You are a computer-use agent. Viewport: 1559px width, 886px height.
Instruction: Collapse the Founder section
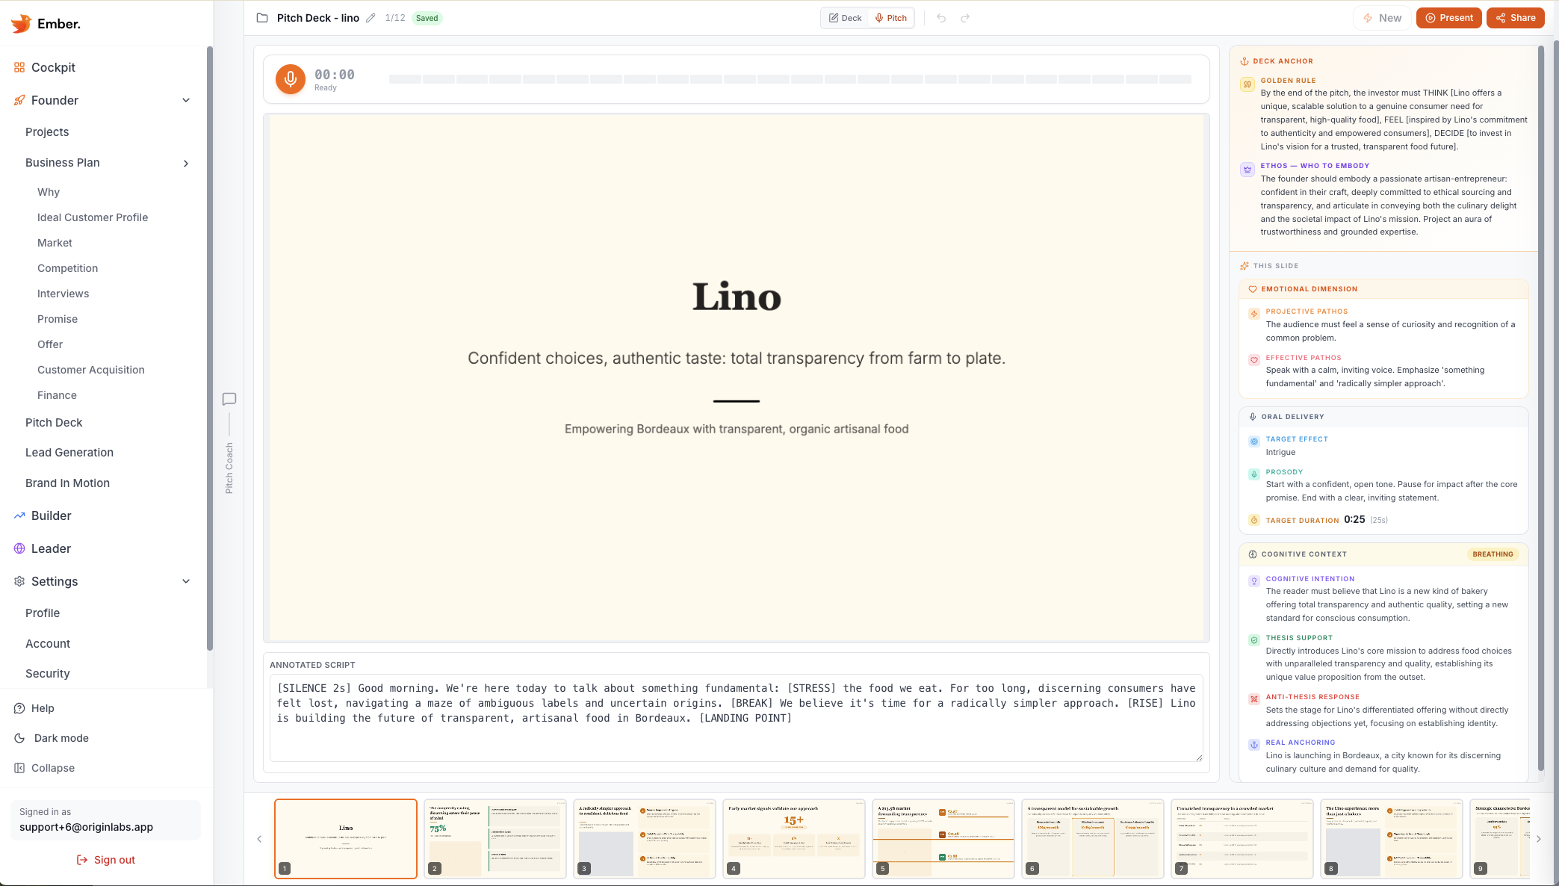point(186,99)
